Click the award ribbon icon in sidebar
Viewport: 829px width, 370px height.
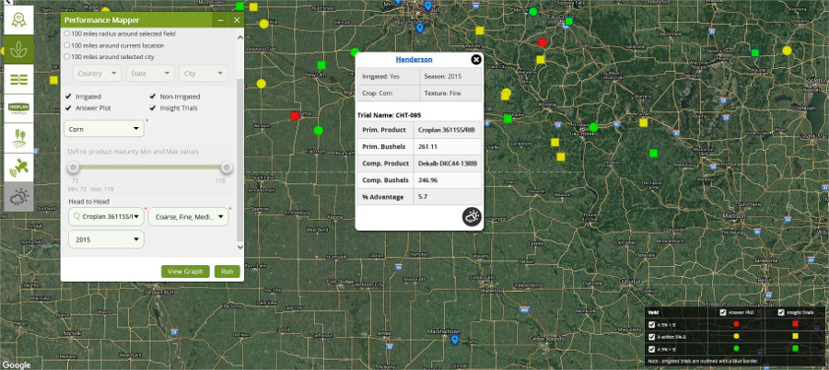click(18, 20)
